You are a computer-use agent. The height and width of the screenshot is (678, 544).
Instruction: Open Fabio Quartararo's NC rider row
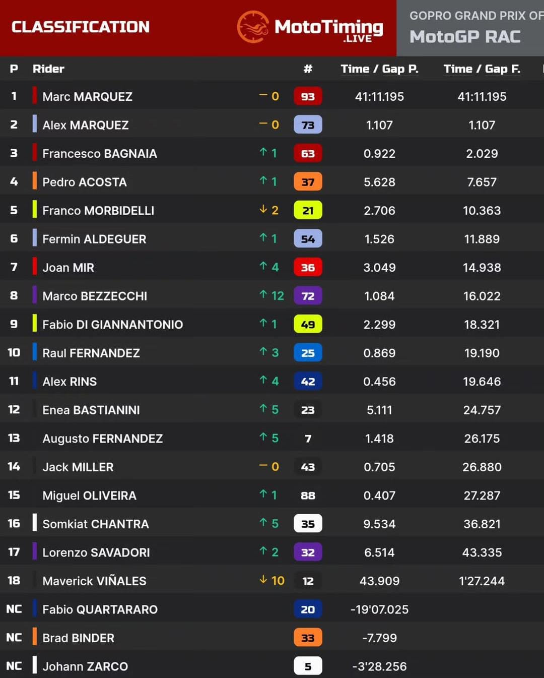272,609
